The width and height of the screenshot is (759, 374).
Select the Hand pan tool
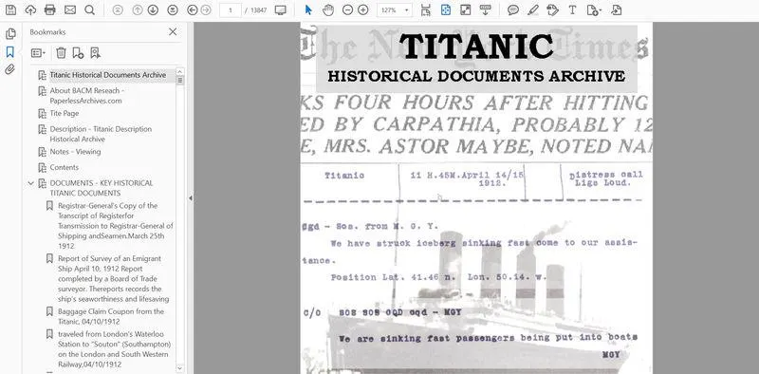click(x=328, y=9)
